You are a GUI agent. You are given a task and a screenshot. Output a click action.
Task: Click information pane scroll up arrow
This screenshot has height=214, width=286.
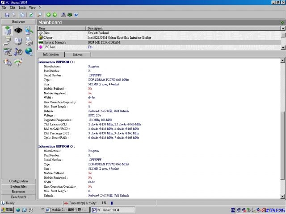tap(282, 61)
